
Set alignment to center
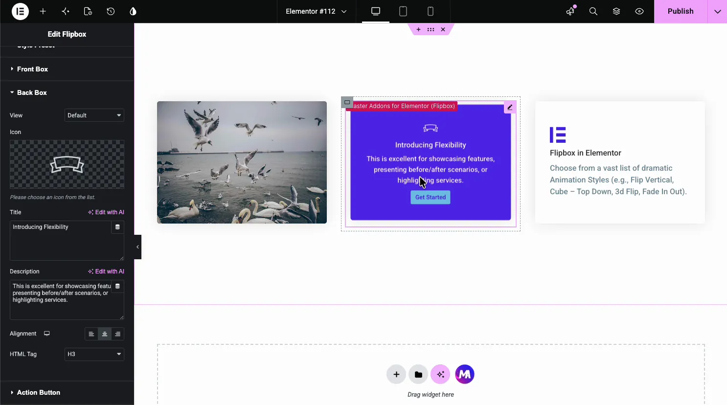point(105,334)
